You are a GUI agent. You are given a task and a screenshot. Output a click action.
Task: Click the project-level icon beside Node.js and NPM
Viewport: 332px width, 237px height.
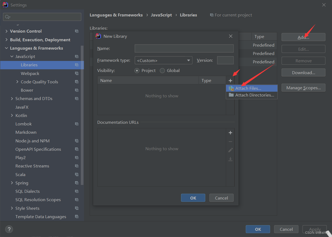pos(77,141)
